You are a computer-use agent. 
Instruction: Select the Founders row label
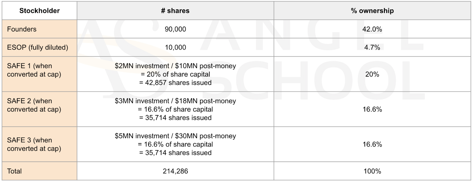tap(39, 29)
